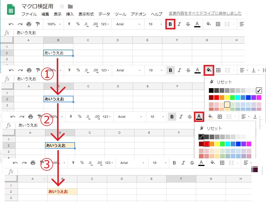
Task: Open the font size 10 dropdown in the topmost toolbar
Action: (x=154, y=24)
